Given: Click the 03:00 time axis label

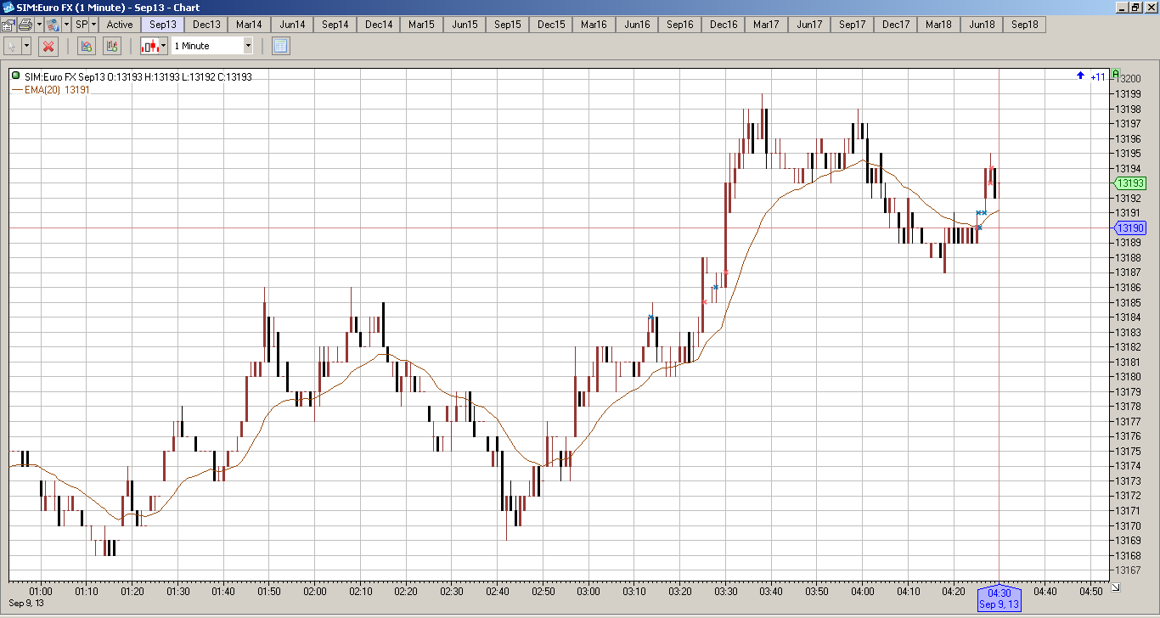Looking at the screenshot, I should click(588, 591).
